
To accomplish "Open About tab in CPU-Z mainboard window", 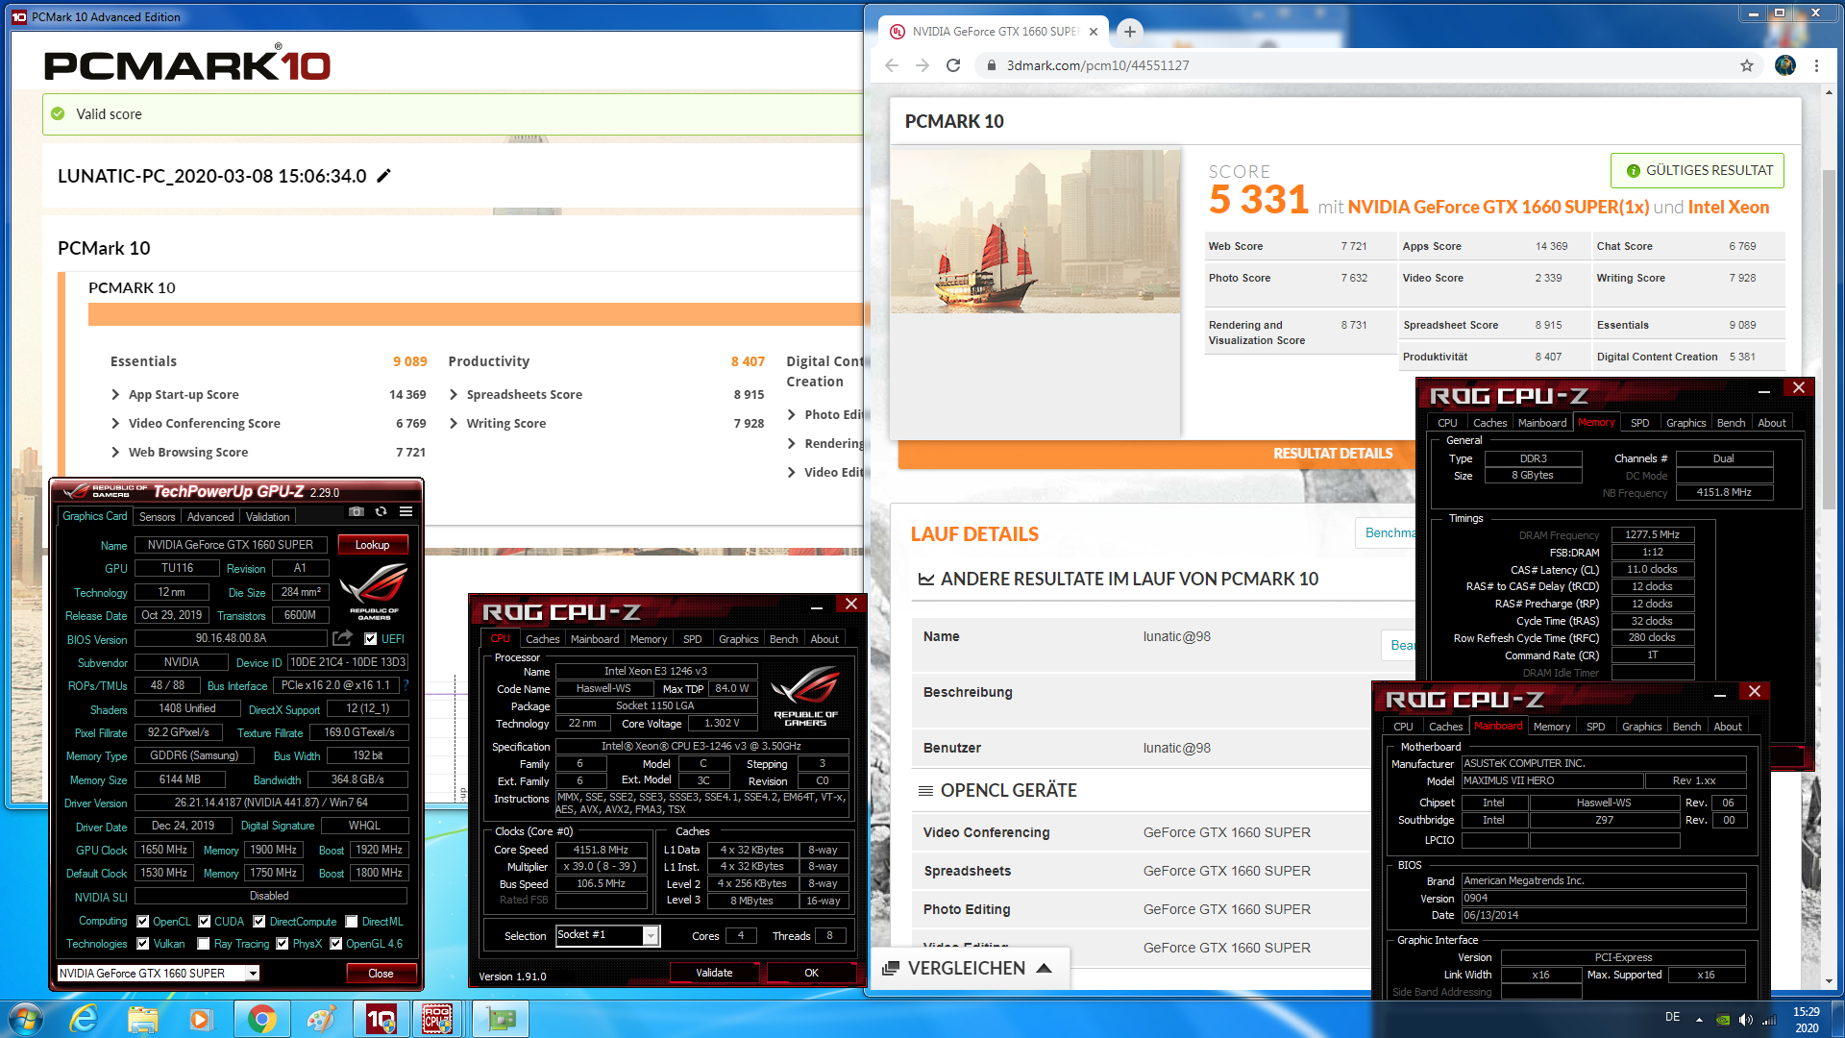I will click(x=1728, y=727).
